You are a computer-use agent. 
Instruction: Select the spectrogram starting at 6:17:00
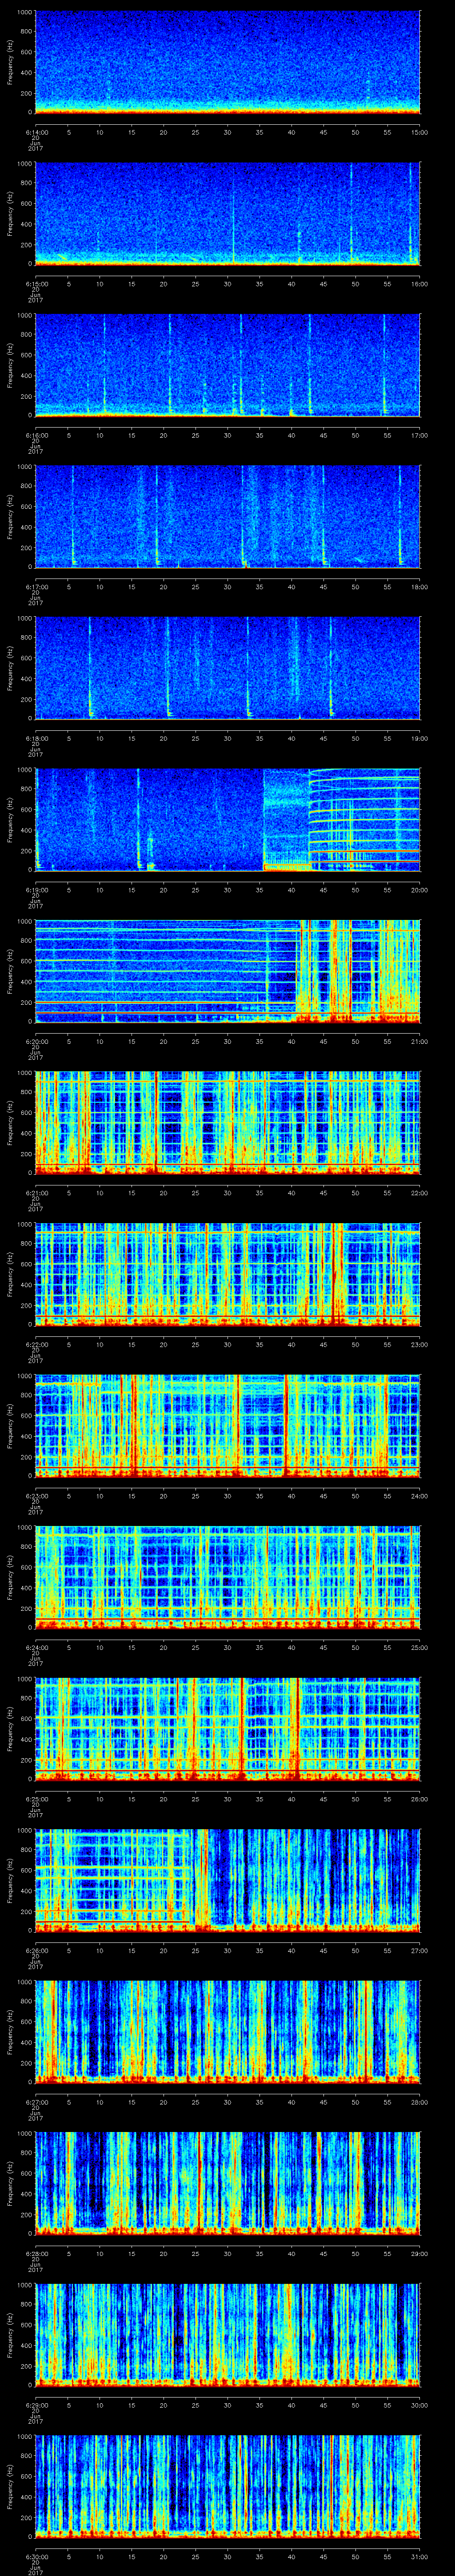(228, 516)
